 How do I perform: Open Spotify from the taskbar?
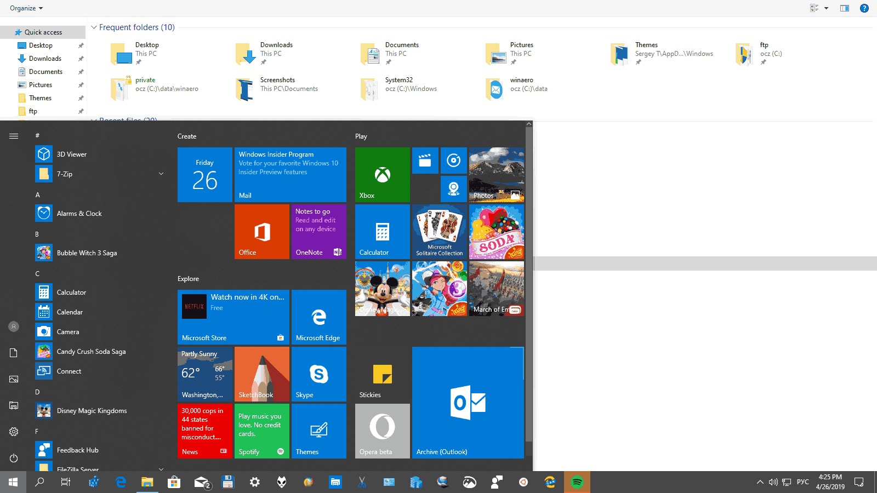577,482
